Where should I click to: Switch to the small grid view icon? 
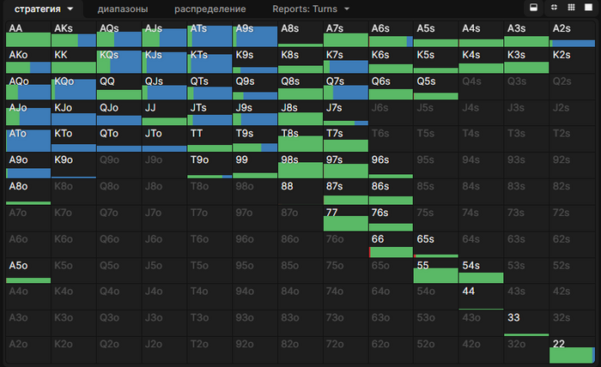point(570,8)
